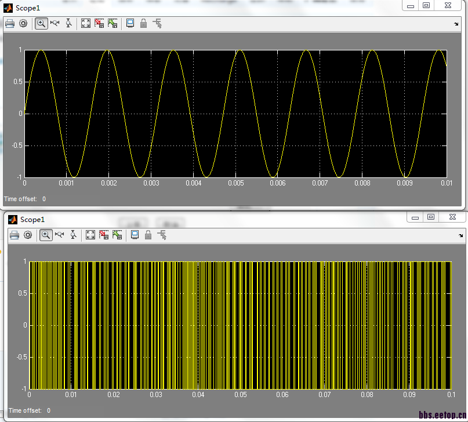
Task: Click Autoscale icon in bottom scope toolbar
Action: point(90,235)
